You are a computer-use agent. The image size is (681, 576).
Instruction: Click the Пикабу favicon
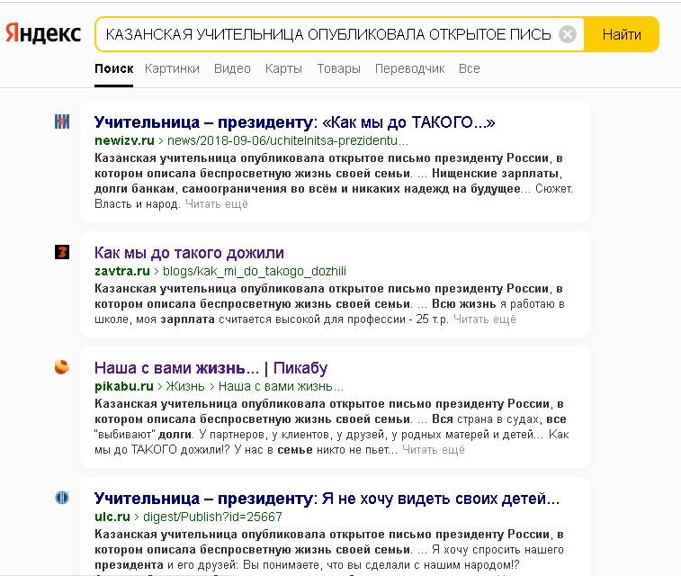(62, 367)
